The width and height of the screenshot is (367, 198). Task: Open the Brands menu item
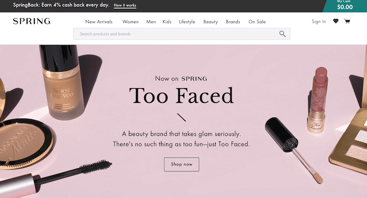click(x=233, y=22)
